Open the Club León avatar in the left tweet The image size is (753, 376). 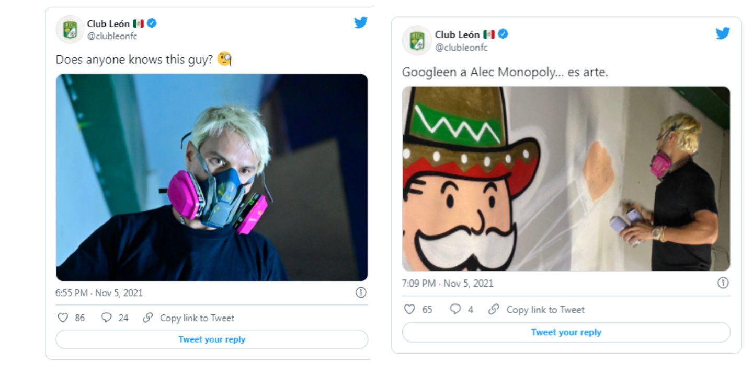click(x=70, y=29)
